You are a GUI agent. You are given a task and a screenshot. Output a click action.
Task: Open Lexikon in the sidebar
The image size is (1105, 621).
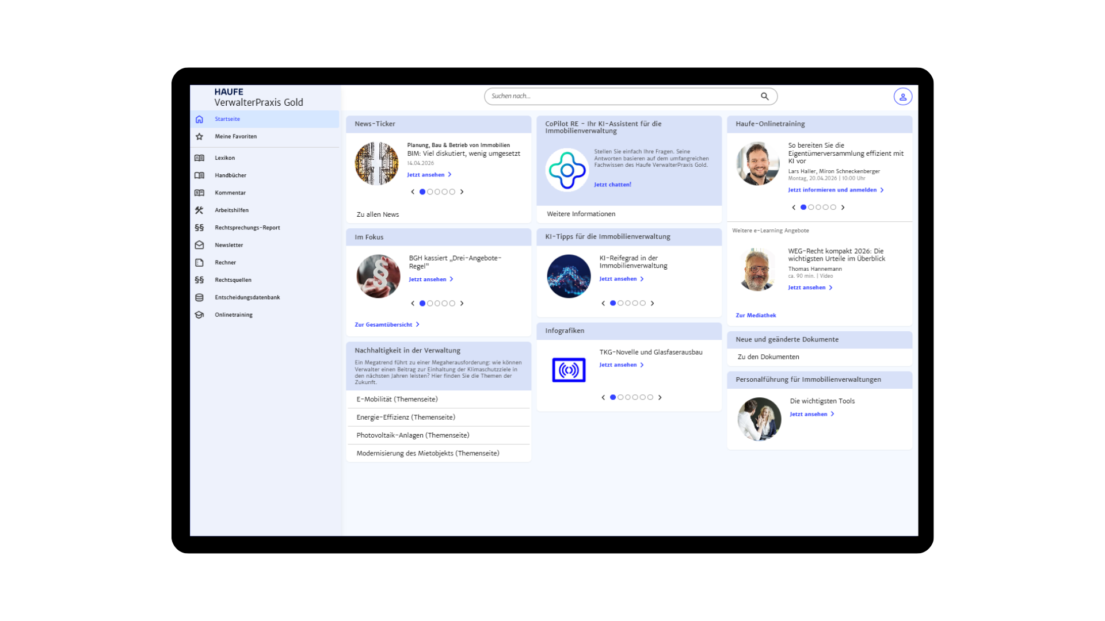[x=224, y=158]
